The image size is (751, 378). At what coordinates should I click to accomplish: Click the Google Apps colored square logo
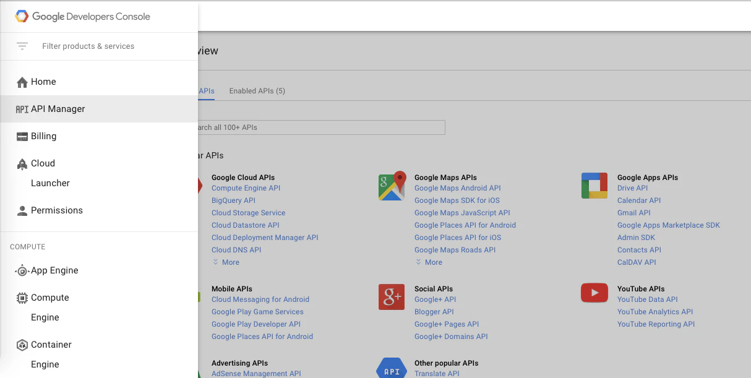594,186
